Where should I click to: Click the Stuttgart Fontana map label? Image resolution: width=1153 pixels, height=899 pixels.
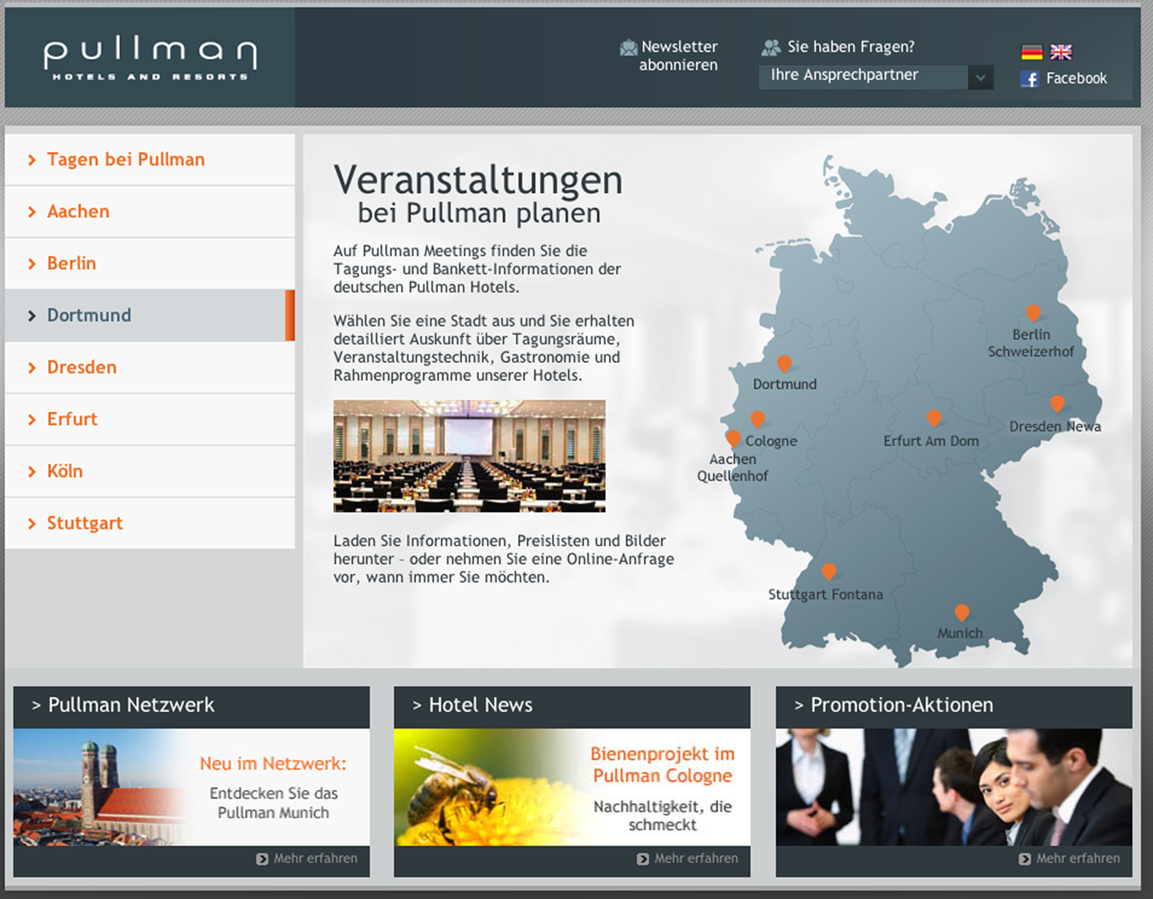click(825, 594)
